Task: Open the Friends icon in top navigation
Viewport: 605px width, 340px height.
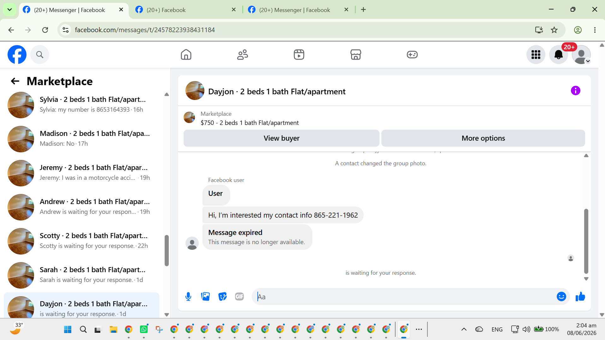Action: (243, 55)
